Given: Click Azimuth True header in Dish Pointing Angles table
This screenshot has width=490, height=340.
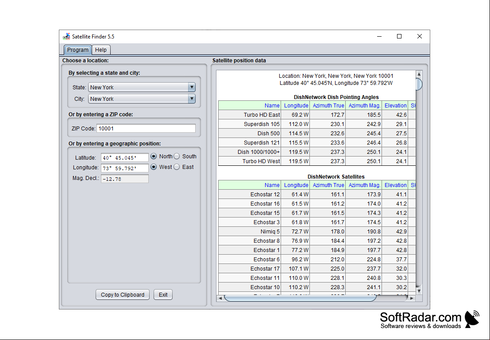Looking at the screenshot, I should (x=328, y=106).
